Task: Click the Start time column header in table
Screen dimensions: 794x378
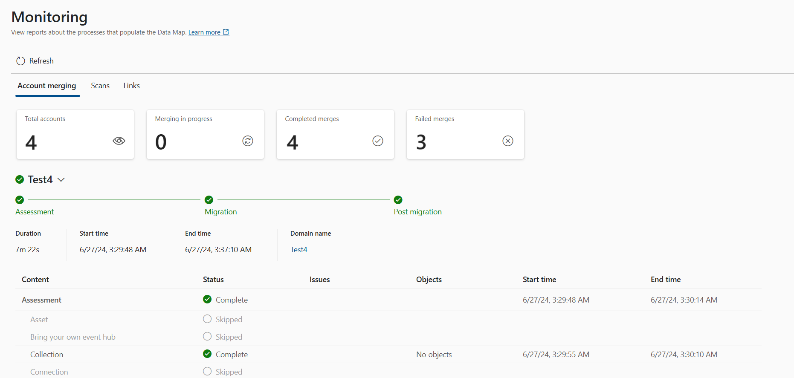Action: (539, 280)
